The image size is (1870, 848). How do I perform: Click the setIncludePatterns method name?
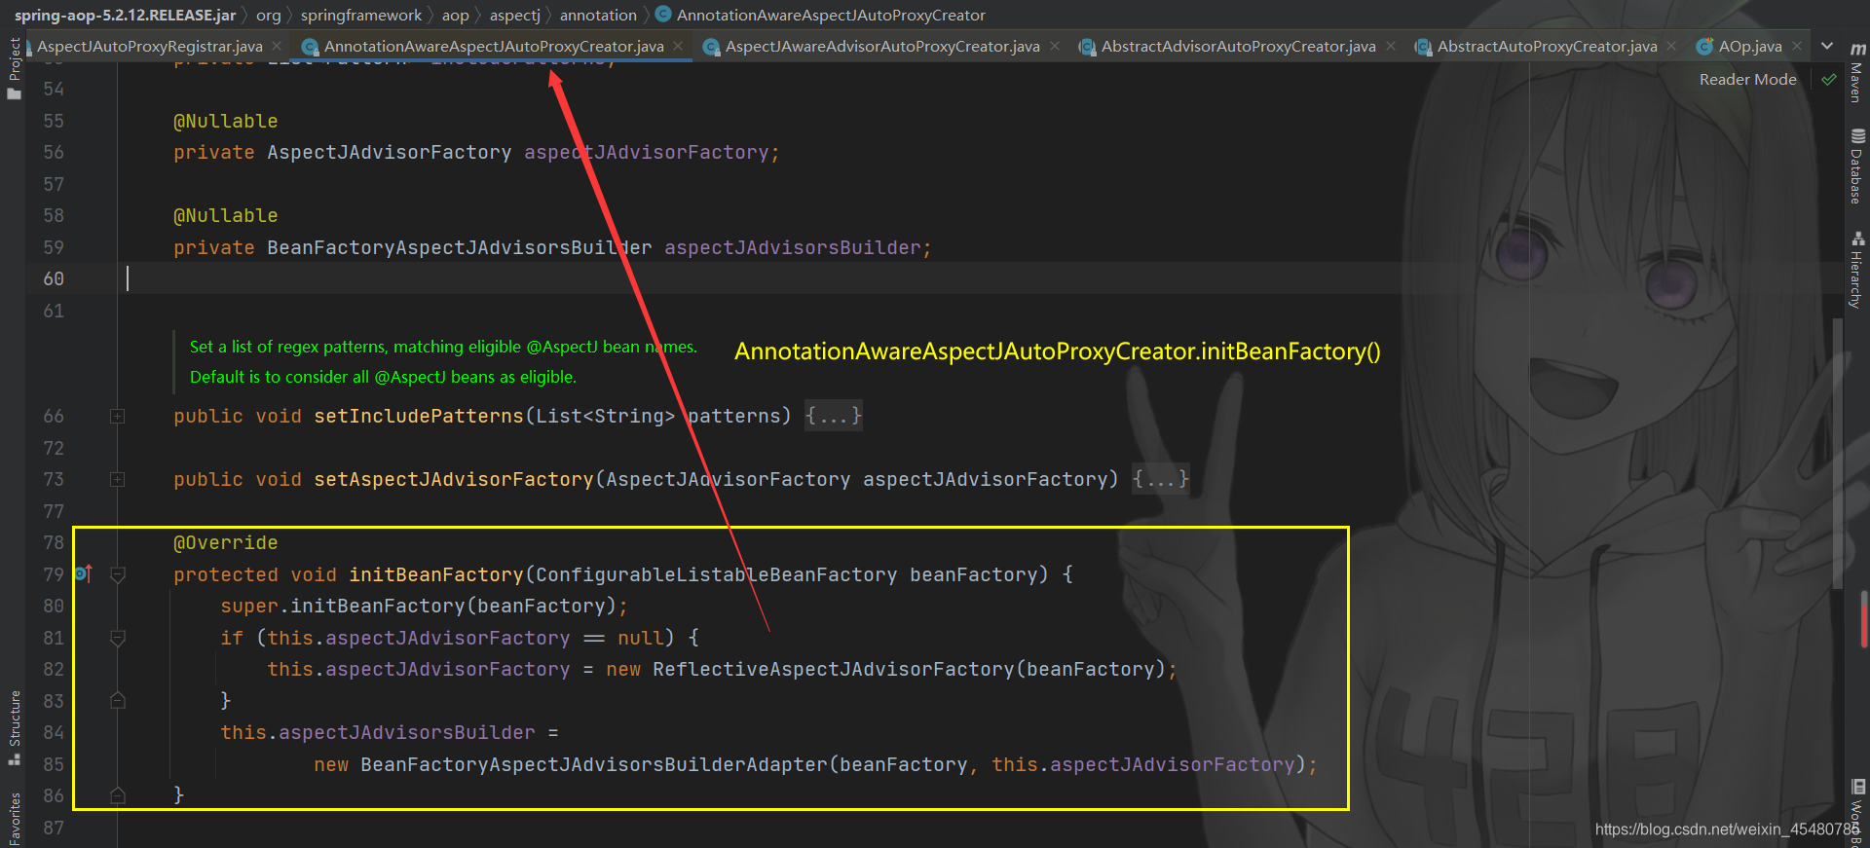coord(419,417)
